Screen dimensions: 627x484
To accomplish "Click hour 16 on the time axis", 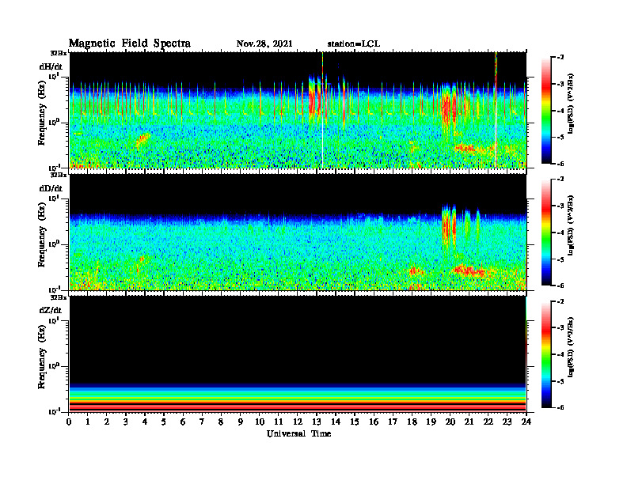I will (374, 422).
